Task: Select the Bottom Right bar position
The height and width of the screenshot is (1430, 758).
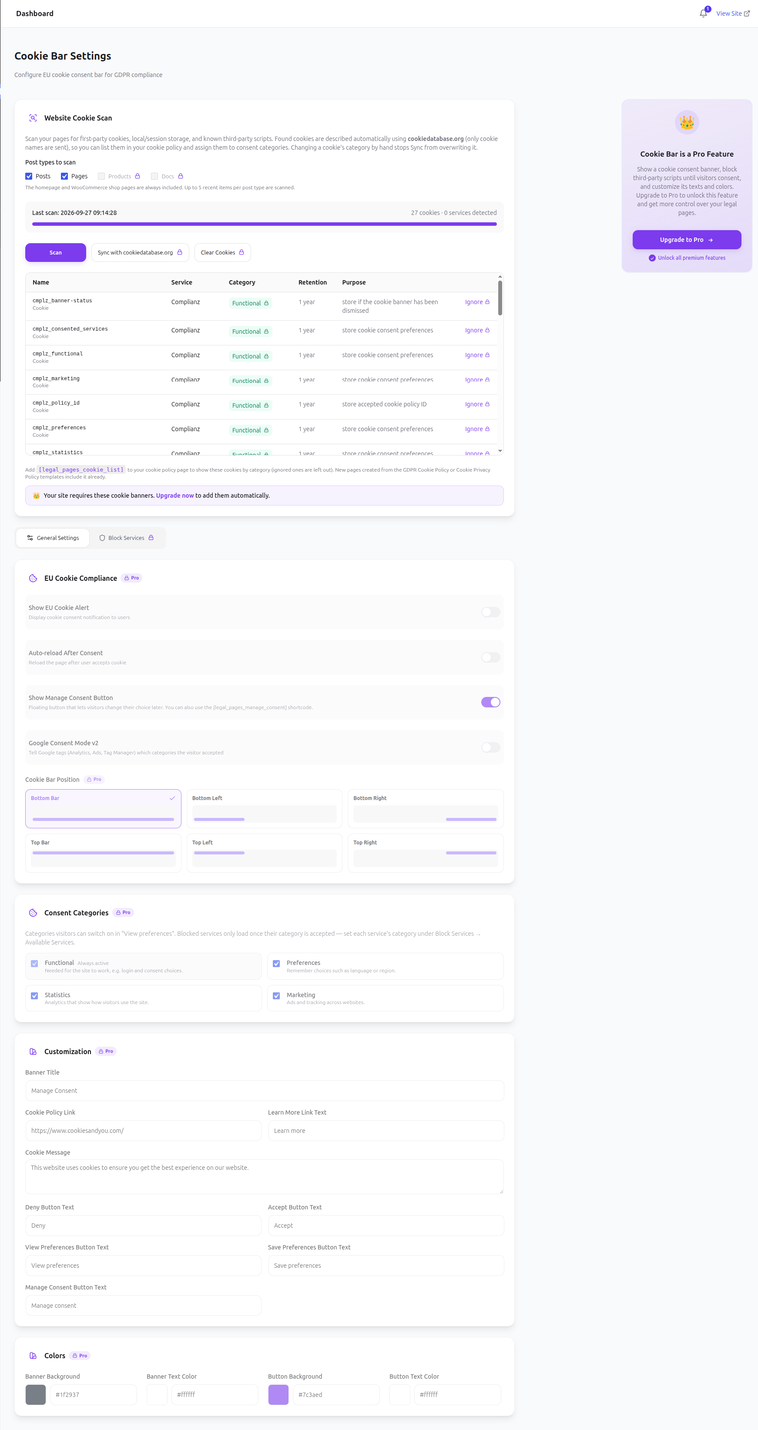Action: tap(426, 809)
